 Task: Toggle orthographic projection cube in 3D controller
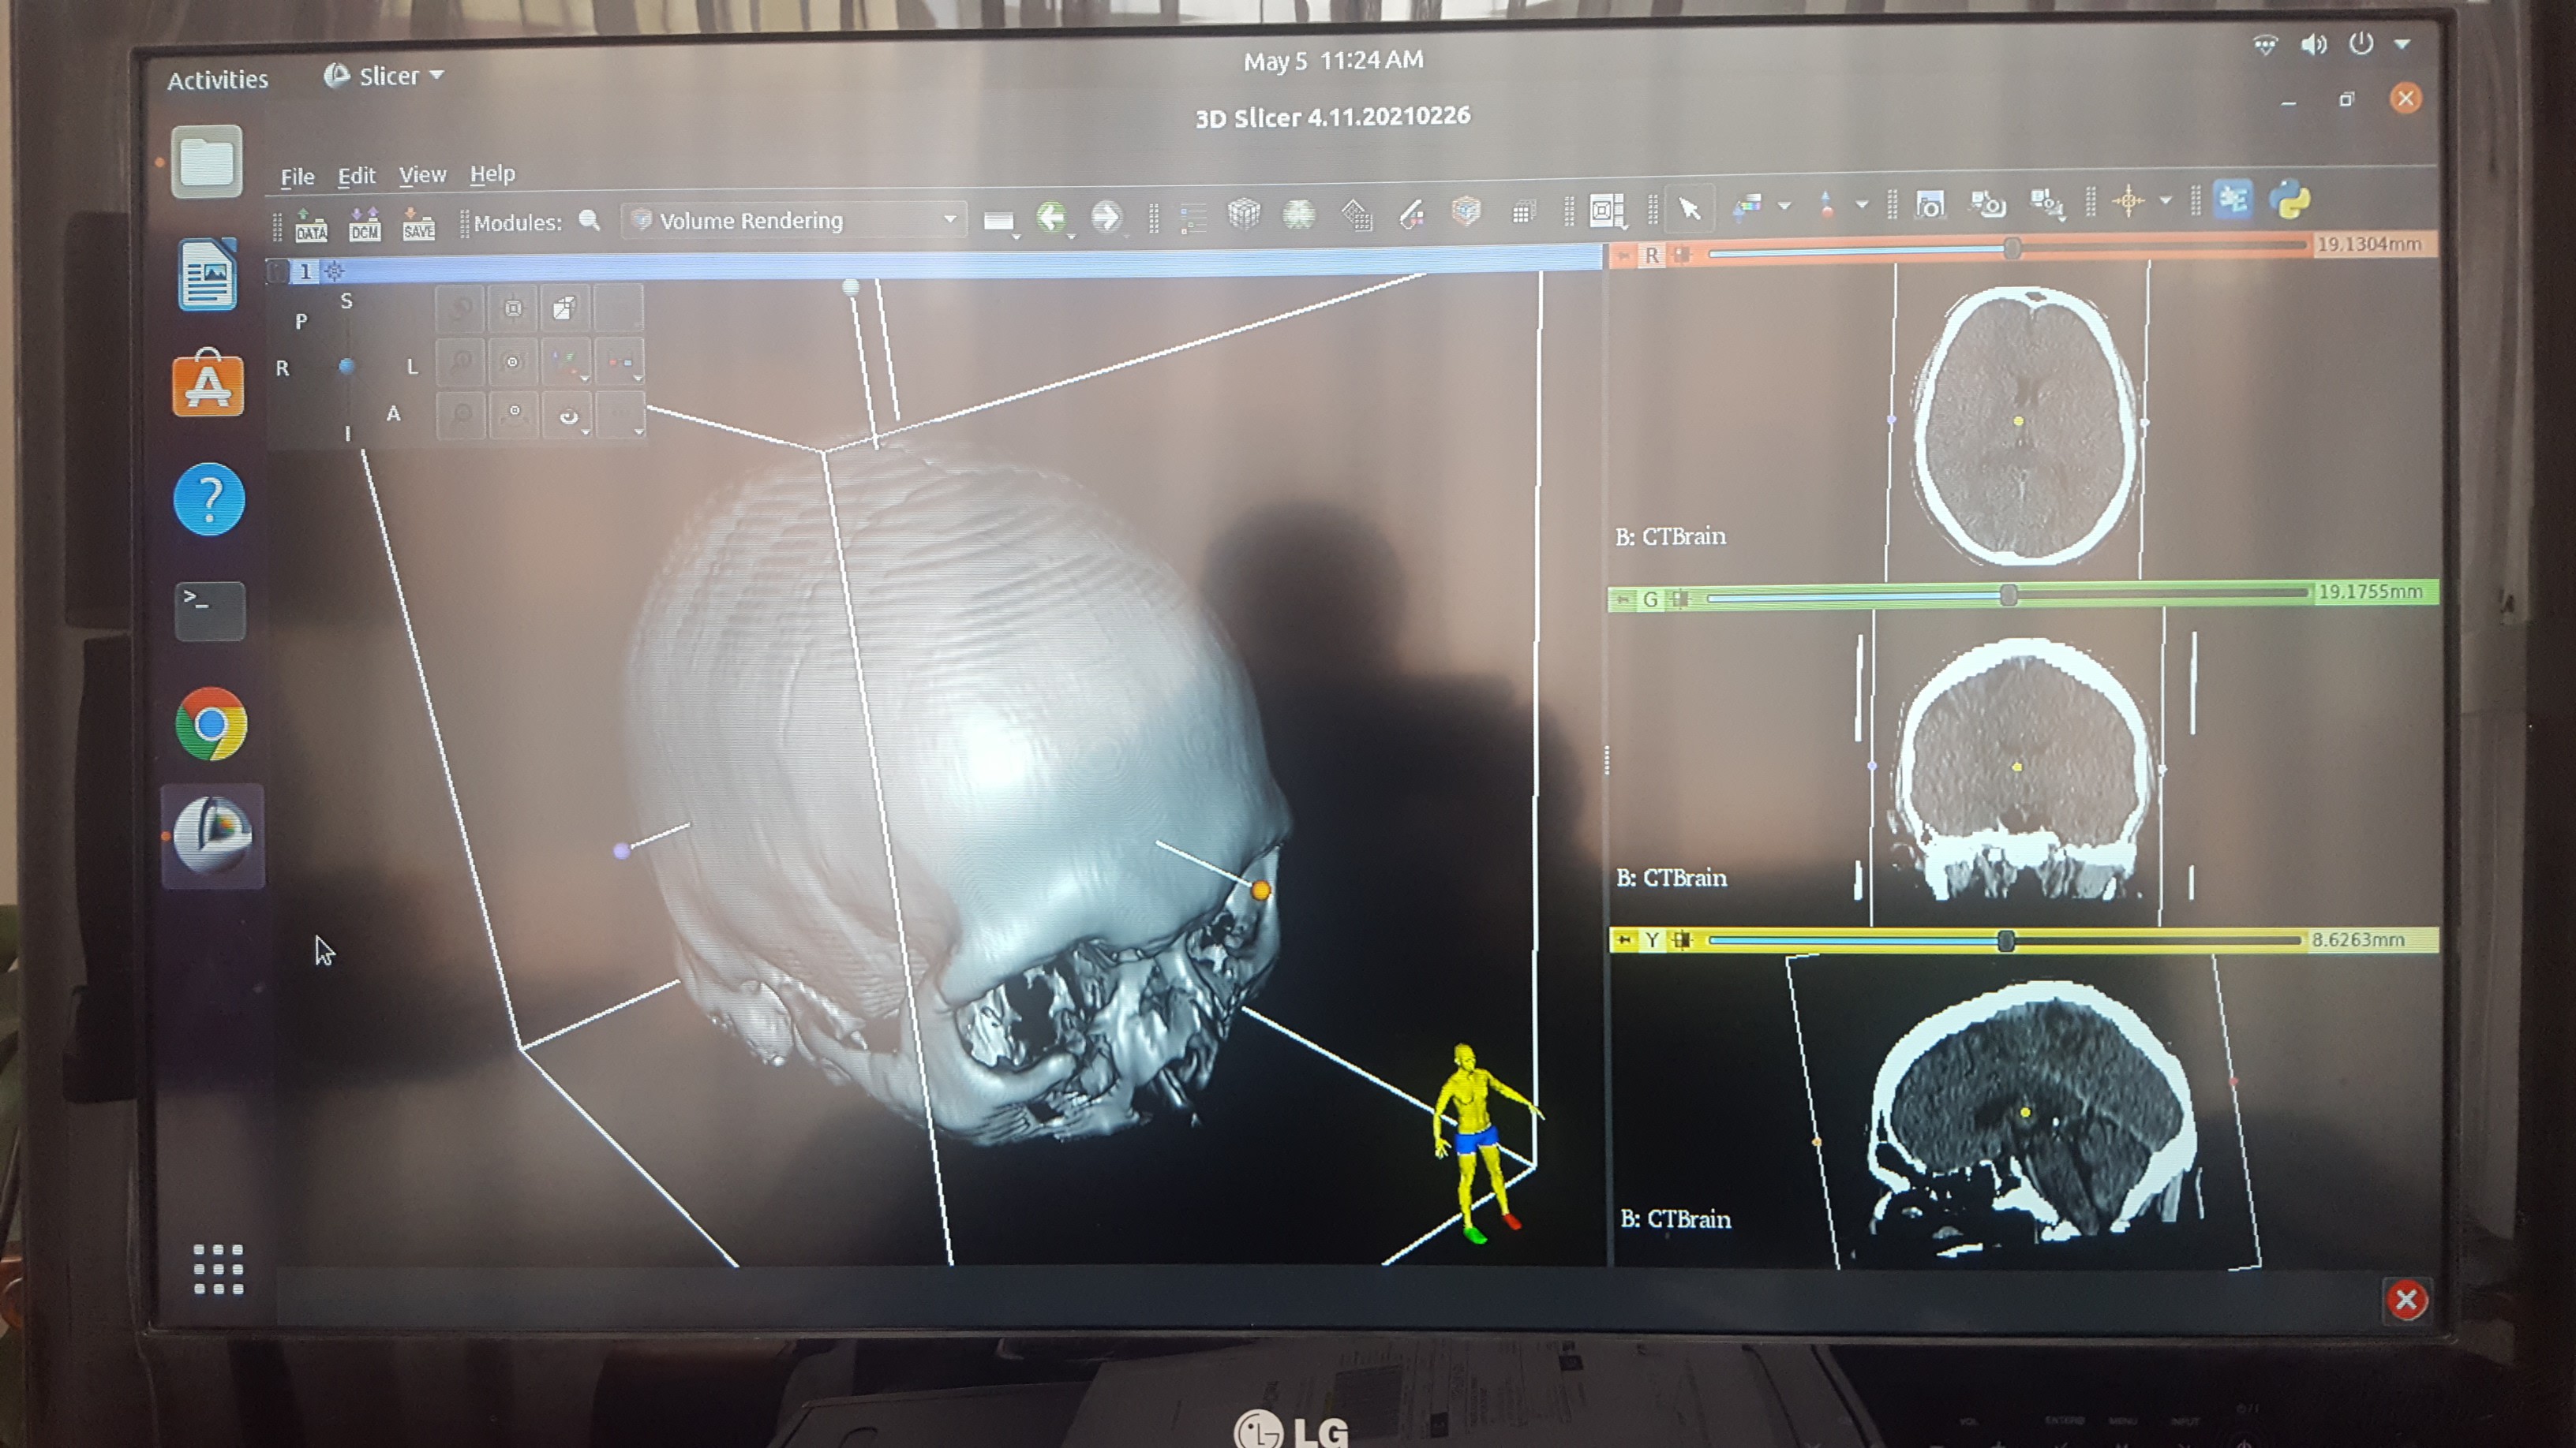[x=564, y=308]
